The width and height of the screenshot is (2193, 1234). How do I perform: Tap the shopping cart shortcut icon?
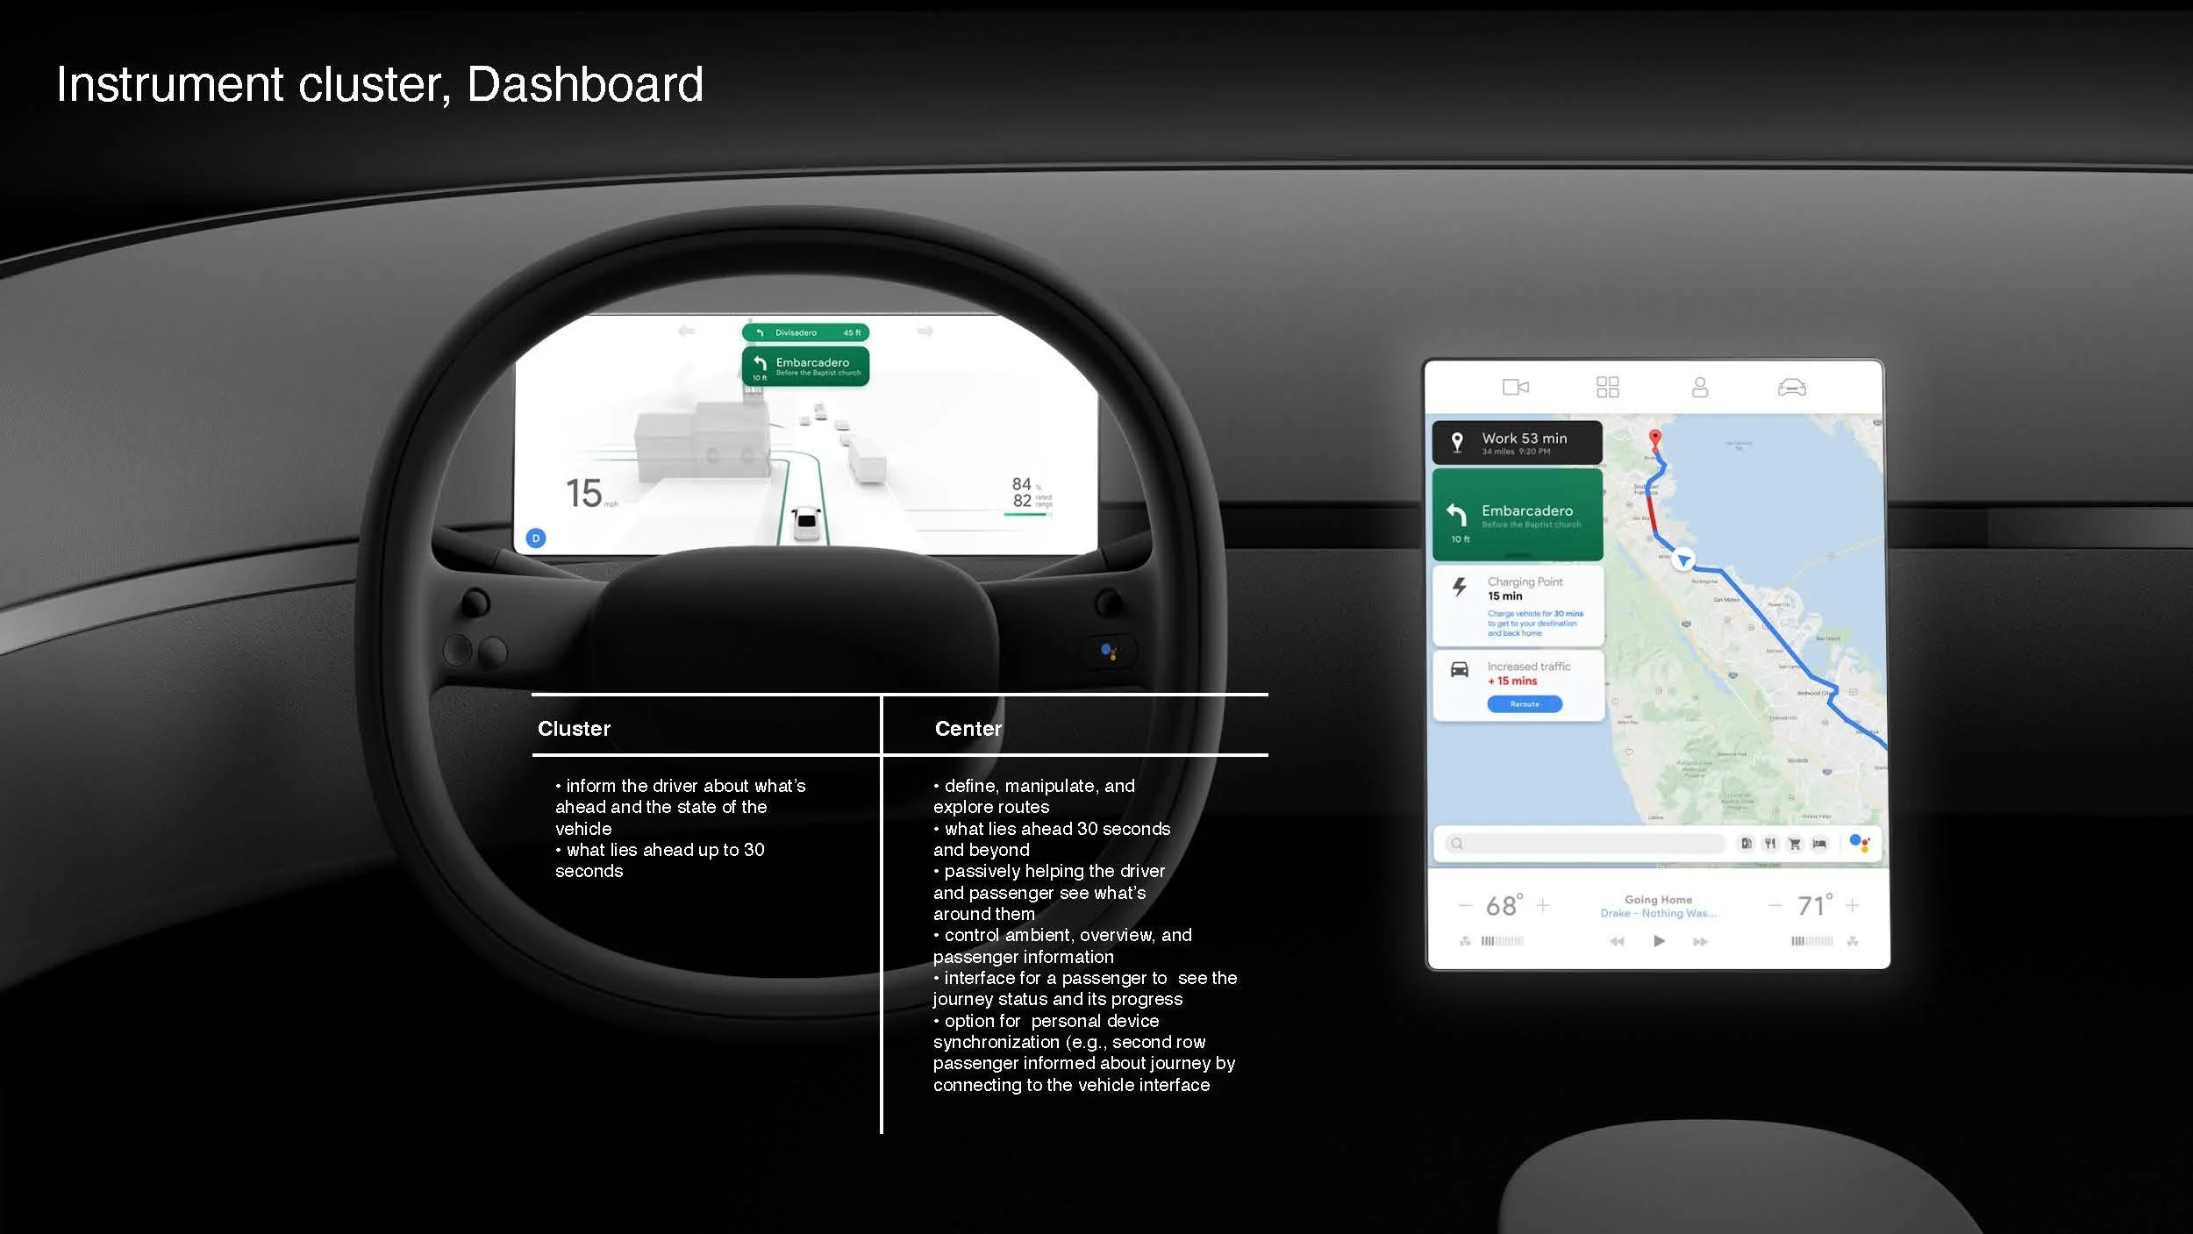(1795, 844)
